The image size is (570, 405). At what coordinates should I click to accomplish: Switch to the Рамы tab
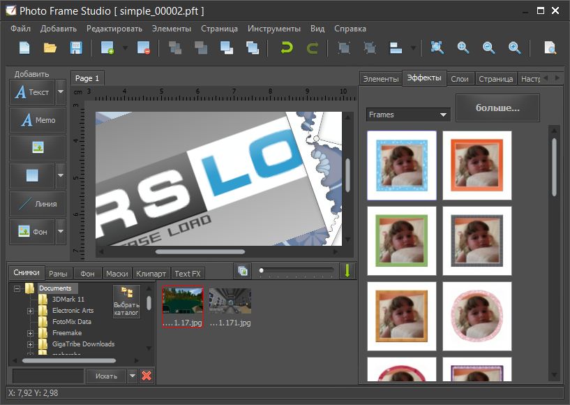tap(58, 274)
